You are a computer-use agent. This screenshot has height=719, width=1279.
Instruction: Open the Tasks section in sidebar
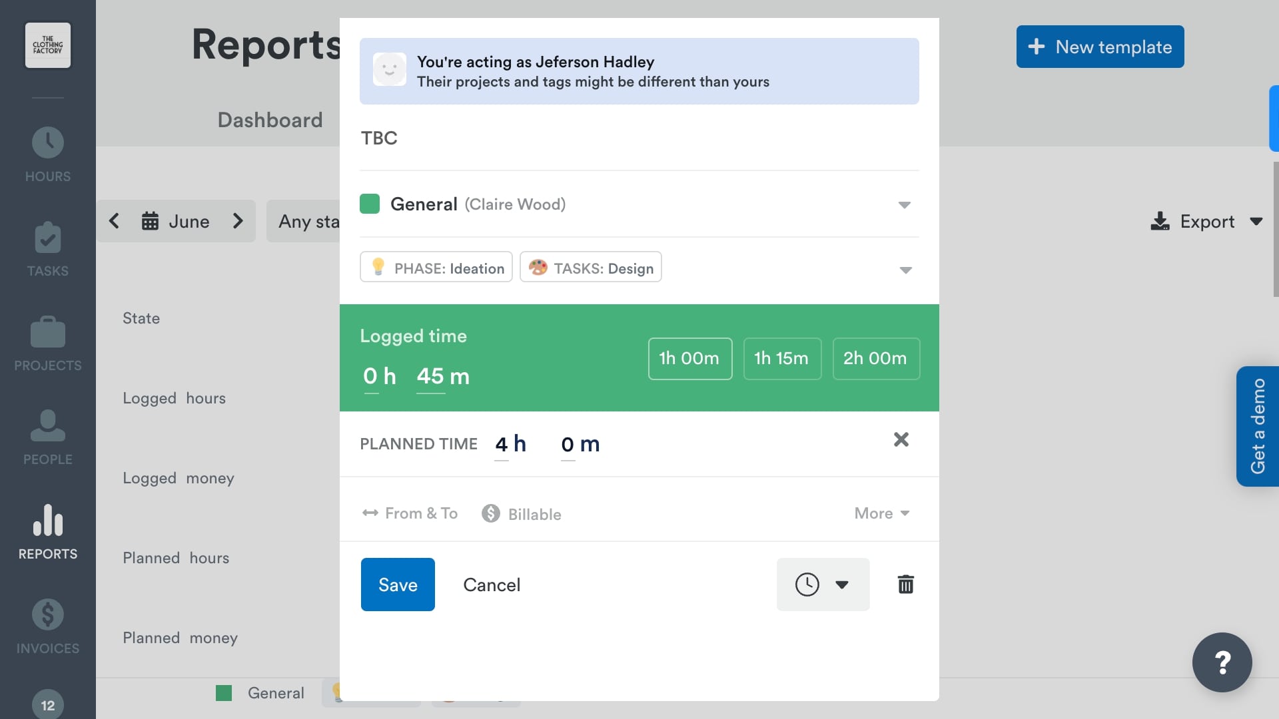(47, 249)
